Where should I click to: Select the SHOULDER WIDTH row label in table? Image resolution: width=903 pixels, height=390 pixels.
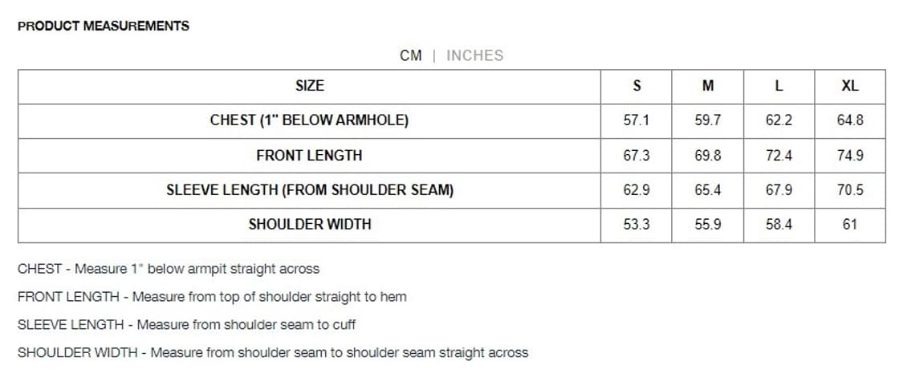pos(310,225)
